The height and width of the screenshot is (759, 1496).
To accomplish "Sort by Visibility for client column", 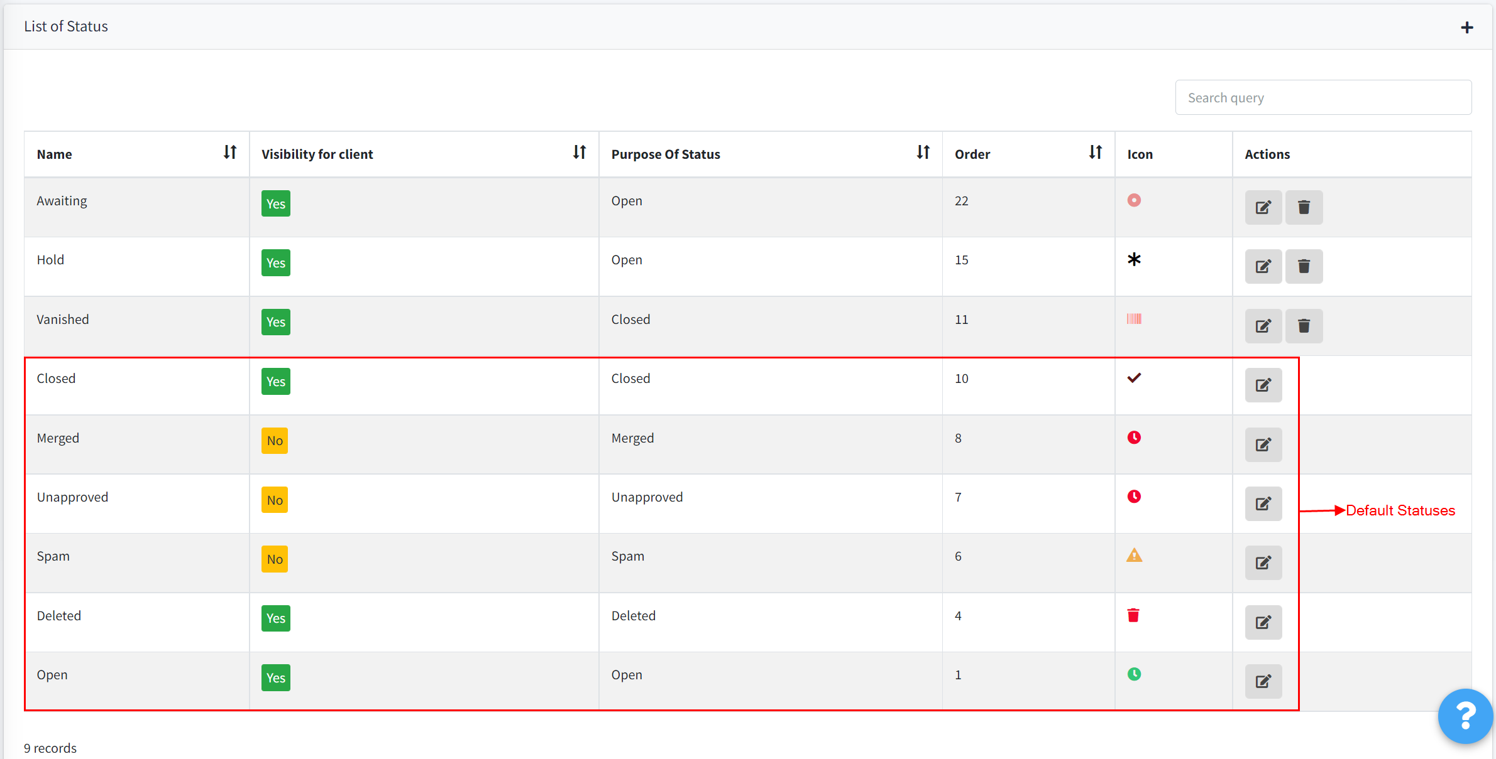I will [x=580, y=153].
